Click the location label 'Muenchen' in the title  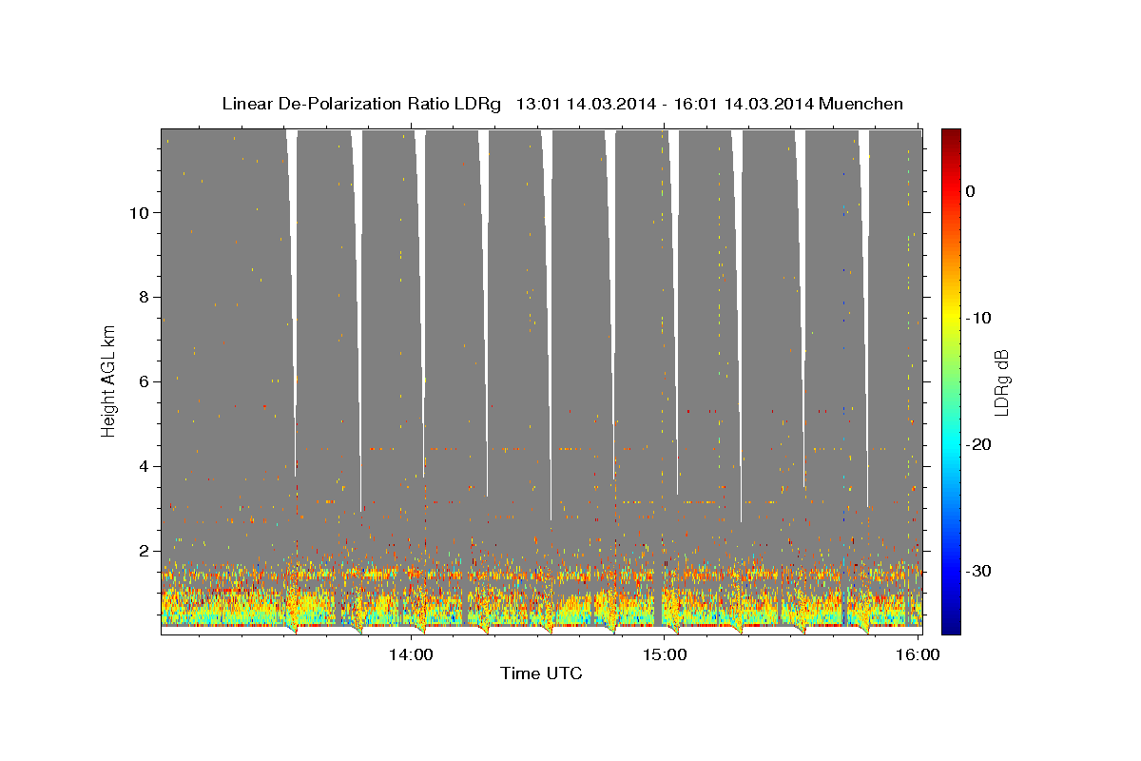point(861,104)
